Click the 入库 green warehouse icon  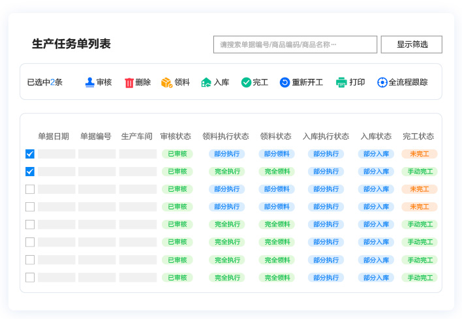click(206, 83)
